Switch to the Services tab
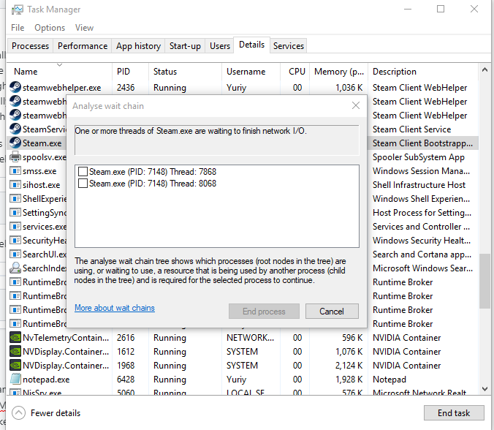Screen dimensions: 494x430 [288, 46]
